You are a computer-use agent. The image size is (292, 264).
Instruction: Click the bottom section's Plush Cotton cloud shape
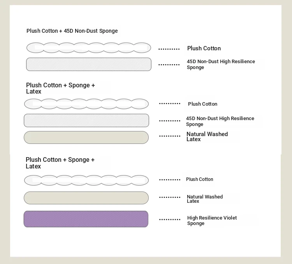(x=86, y=180)
